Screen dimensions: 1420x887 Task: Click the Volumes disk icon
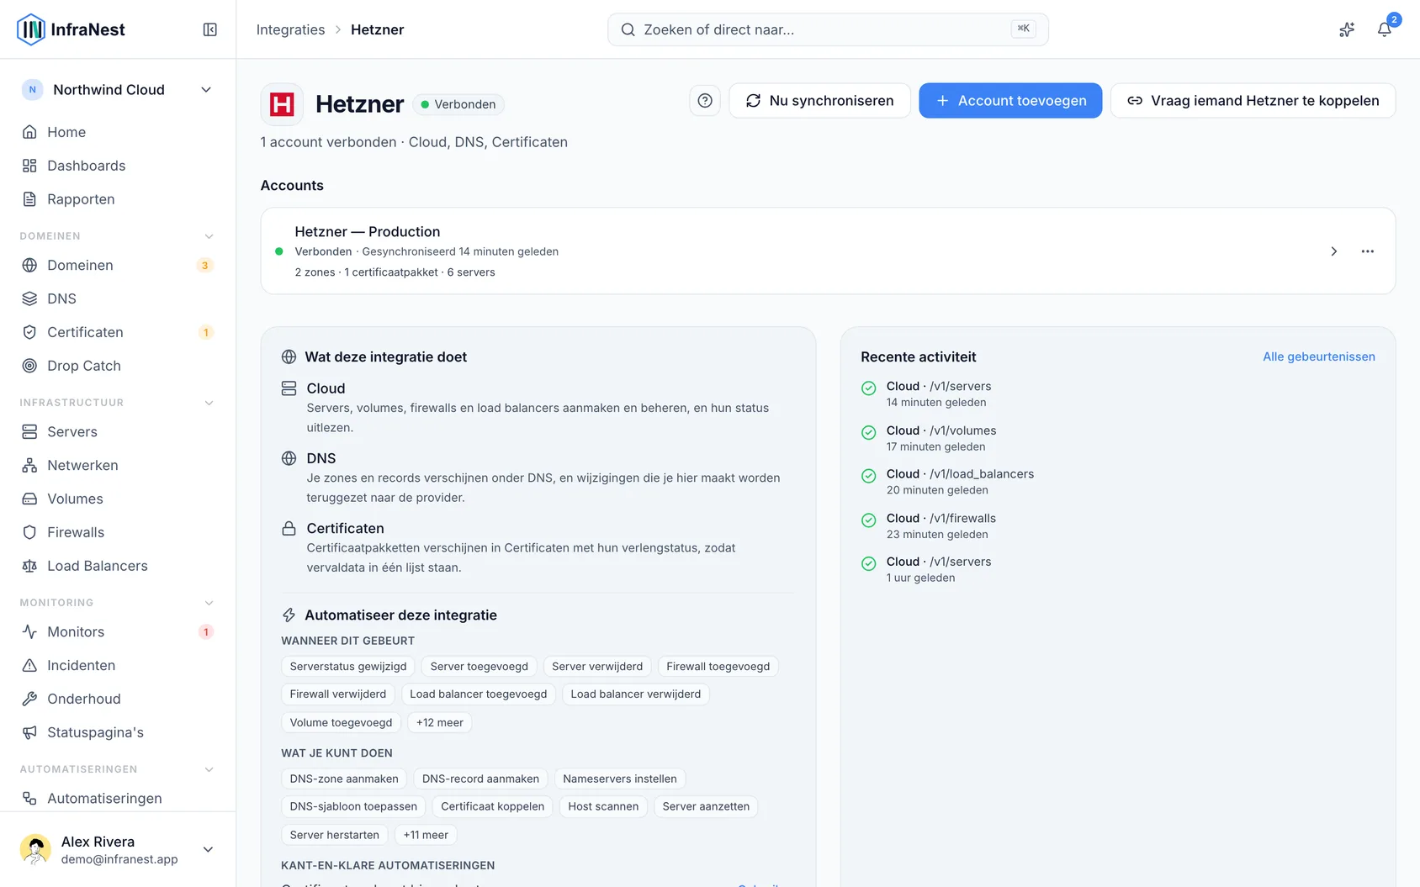(x=29, y=499)
